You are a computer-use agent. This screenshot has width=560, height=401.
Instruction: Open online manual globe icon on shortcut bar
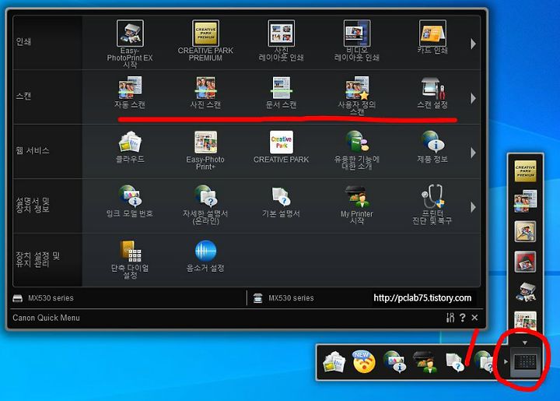click(x=484, y=362)
